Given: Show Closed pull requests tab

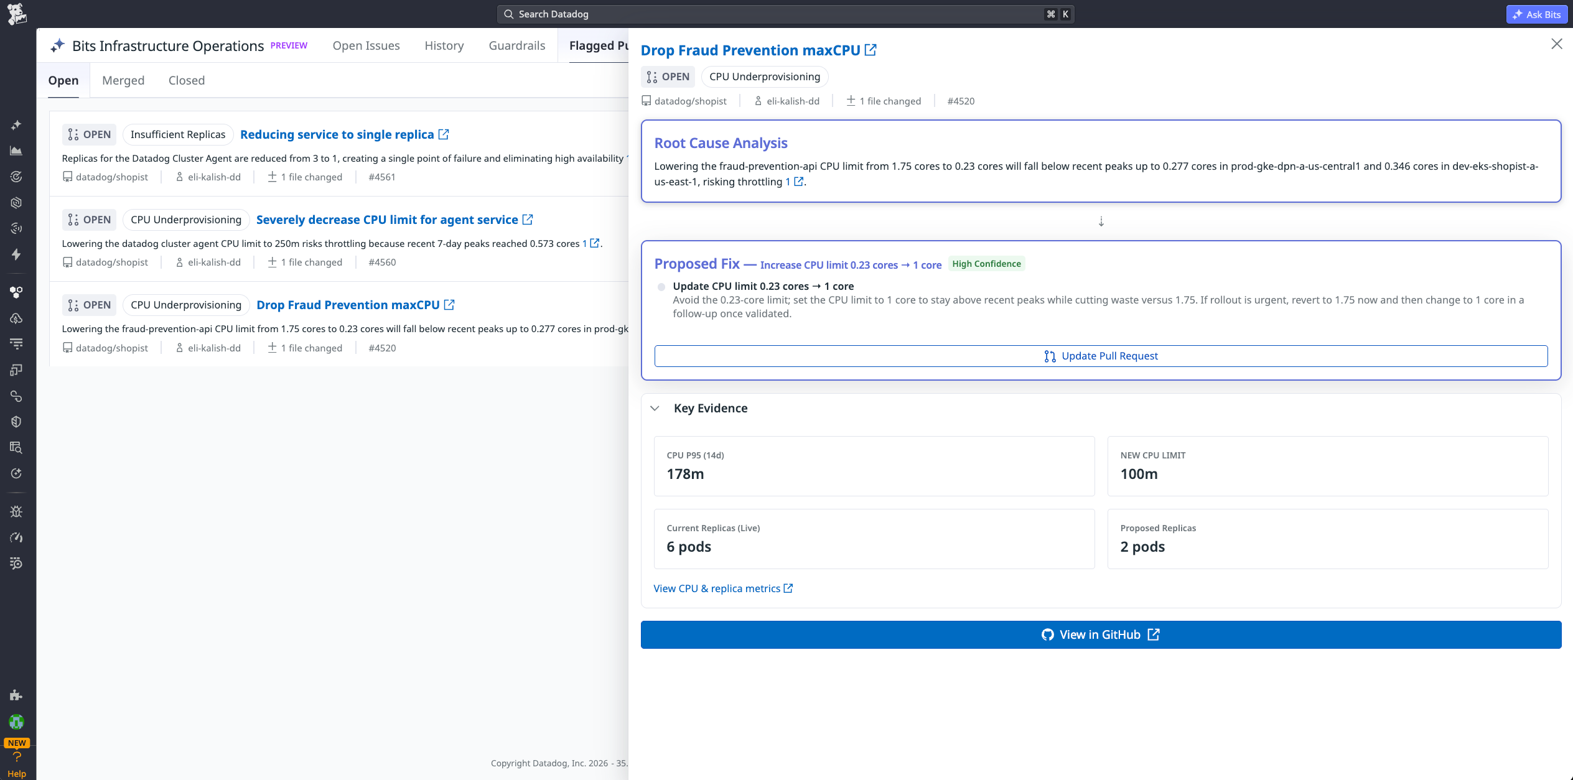Looking at the screenshot, I should (x=187, y=80).
